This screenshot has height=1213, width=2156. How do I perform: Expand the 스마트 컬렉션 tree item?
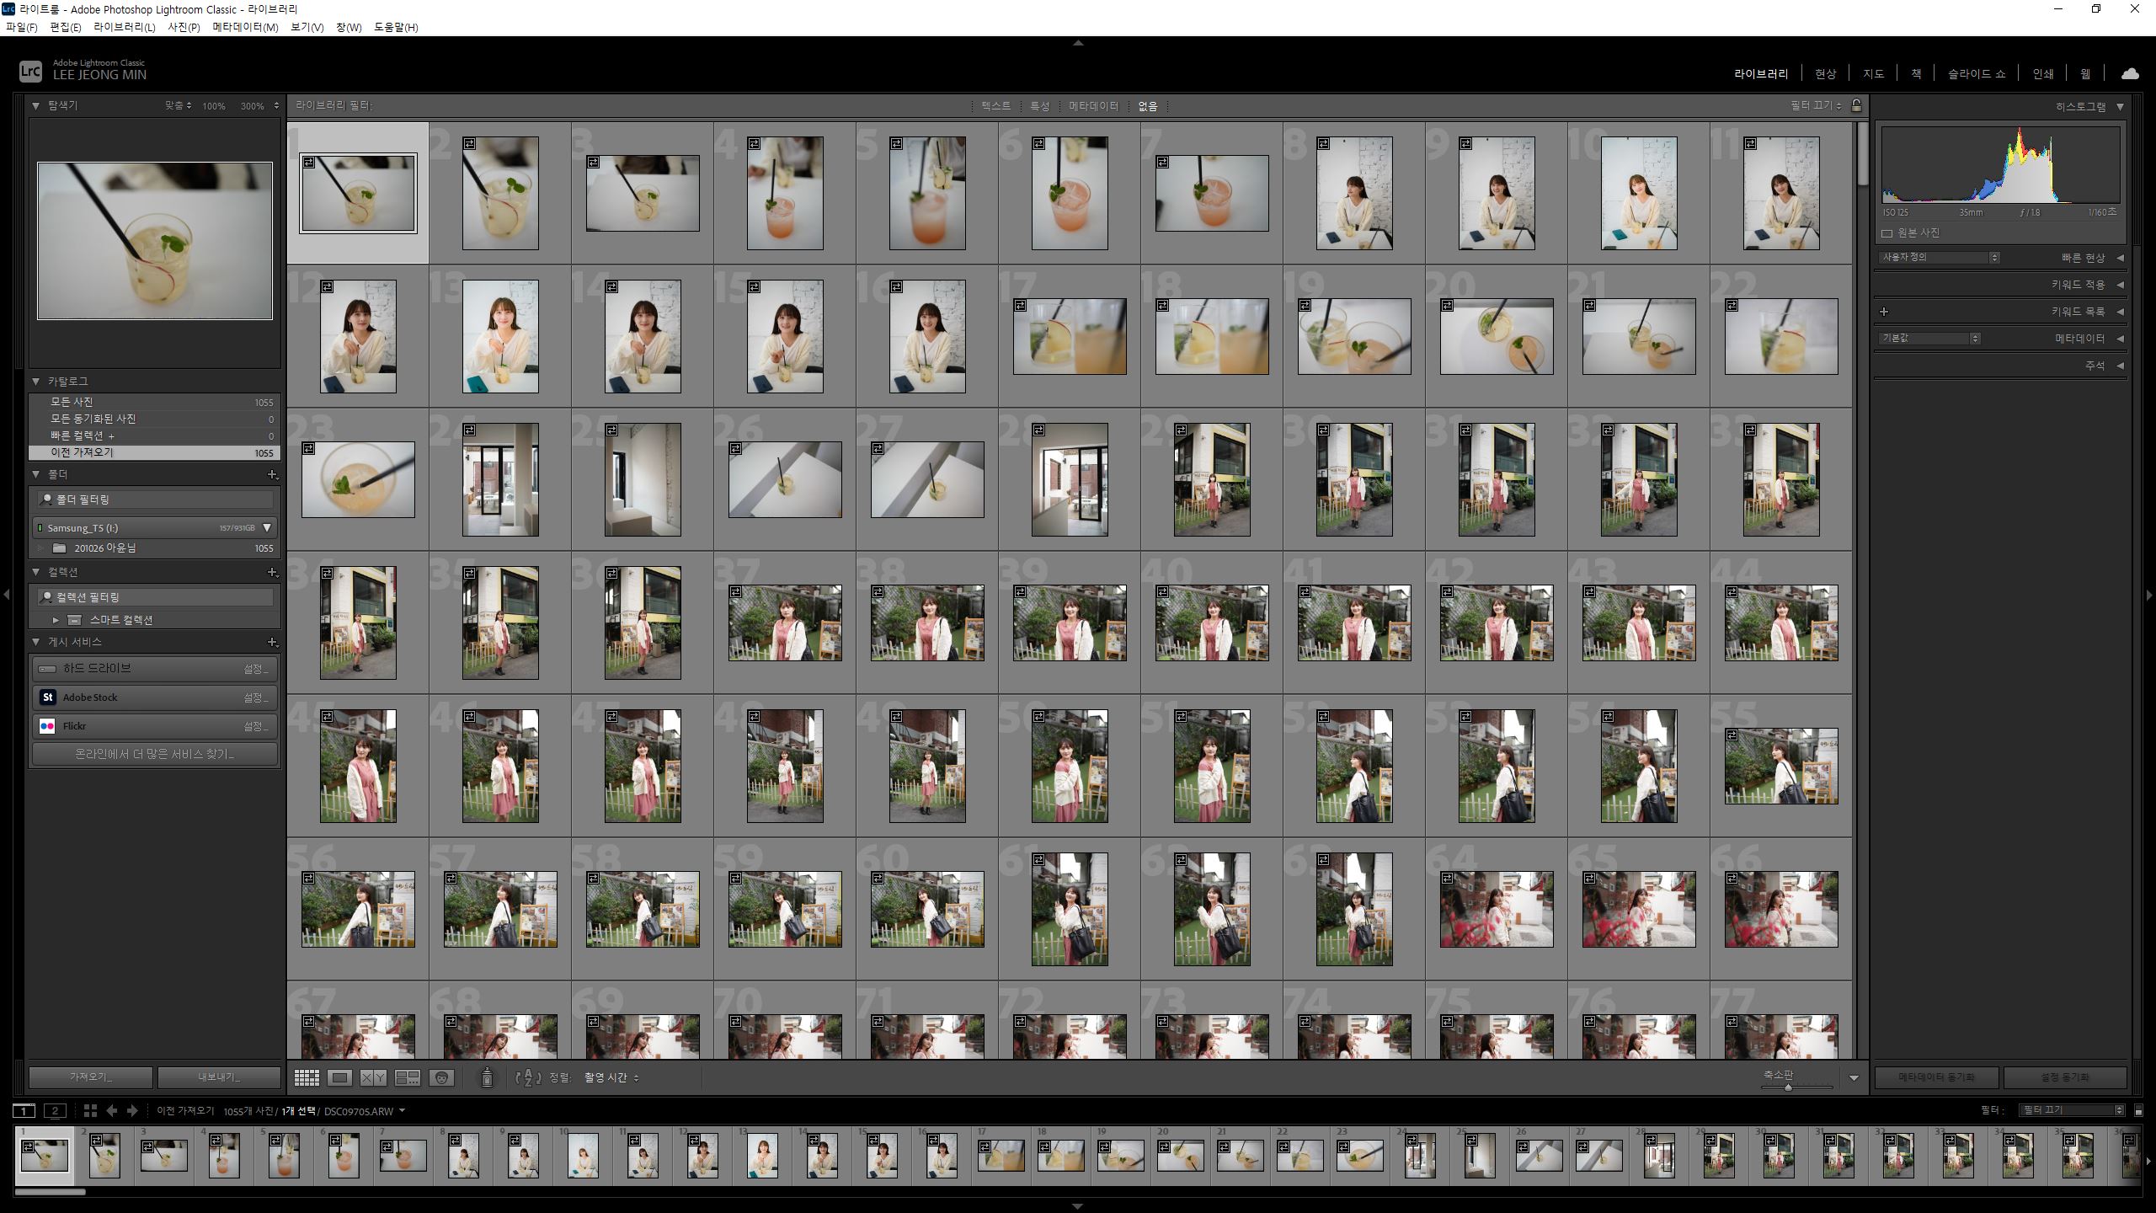click(x=56, y=620)
